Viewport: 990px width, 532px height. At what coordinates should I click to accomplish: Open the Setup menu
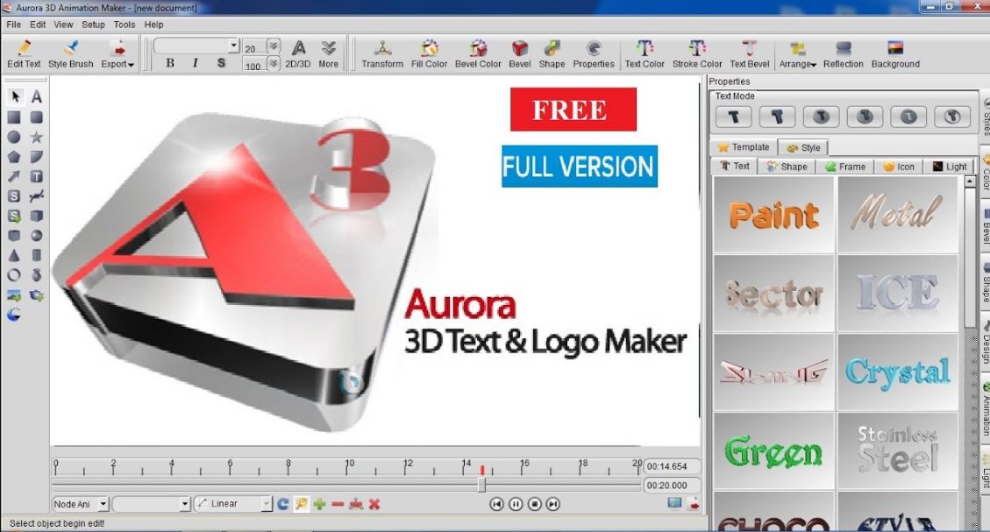(93, 25)
